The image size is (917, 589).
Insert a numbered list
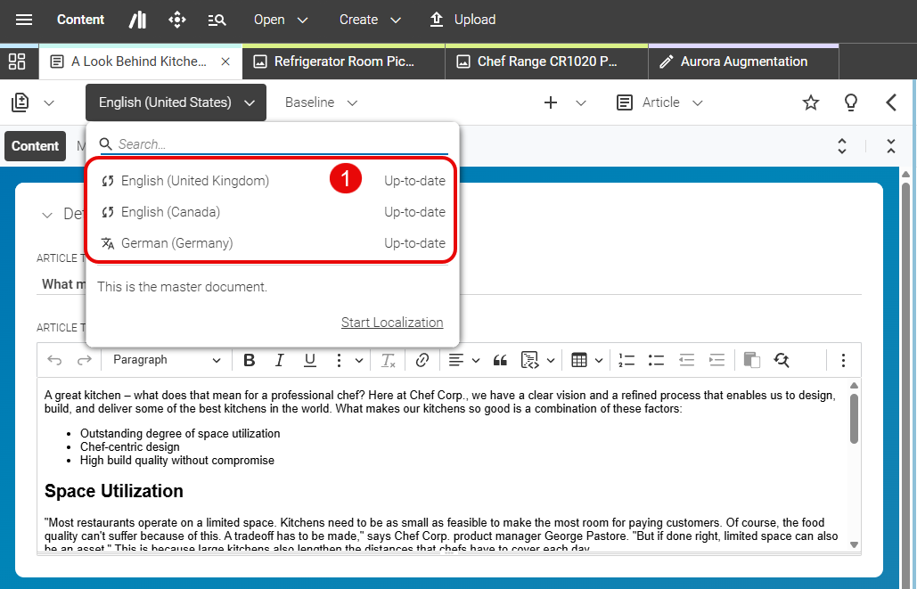pos(626,360)
